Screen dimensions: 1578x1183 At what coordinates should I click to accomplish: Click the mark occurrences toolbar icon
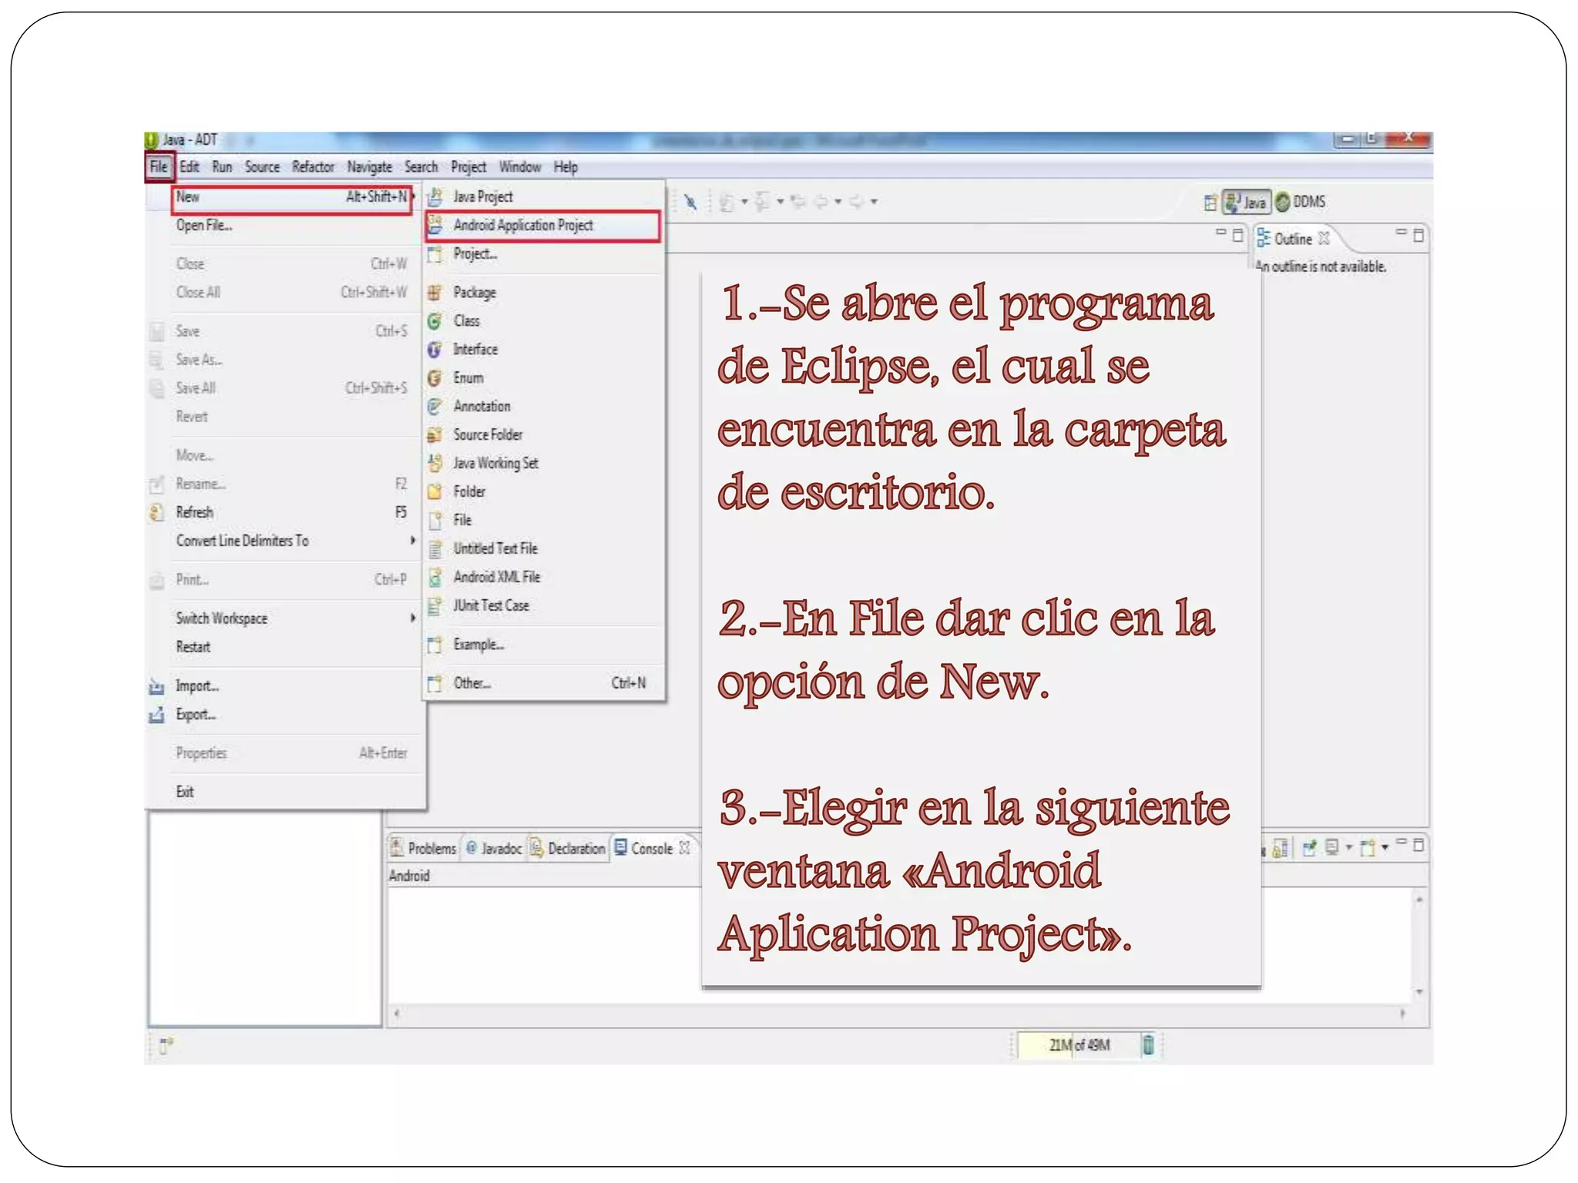(x=690, y=202)
